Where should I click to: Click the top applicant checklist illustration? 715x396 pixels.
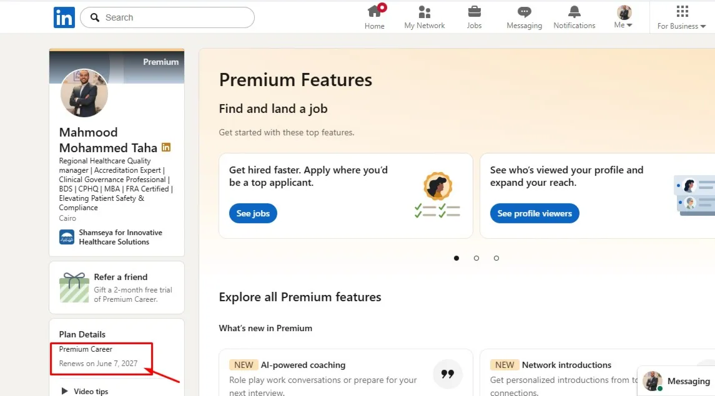[437, 195]
